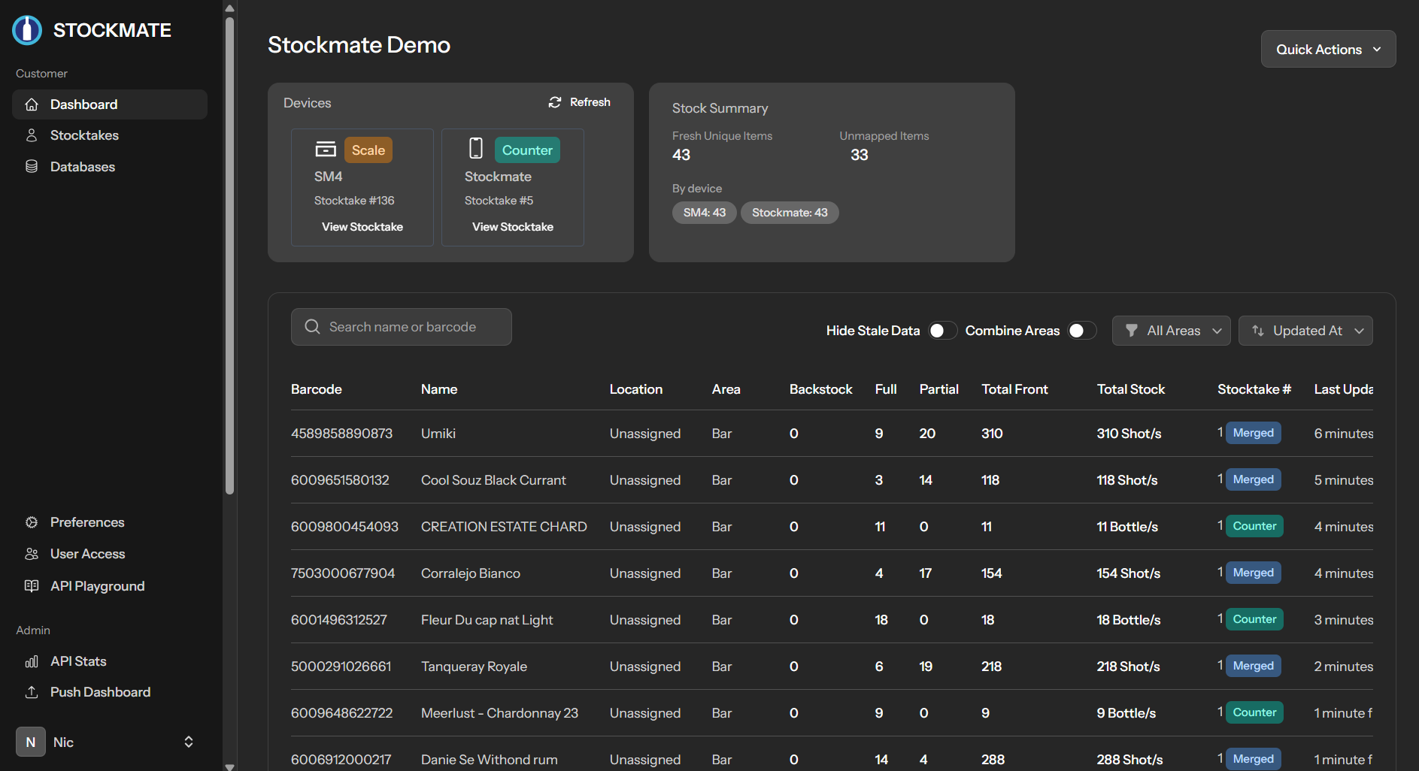Click barcode 5000291026661

click(341, 667)
